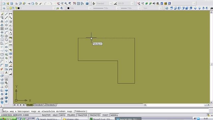Jump to last layout tab arrow
Image resolution: width=213 pixels, height=120 pixels.
click(24, 105)
